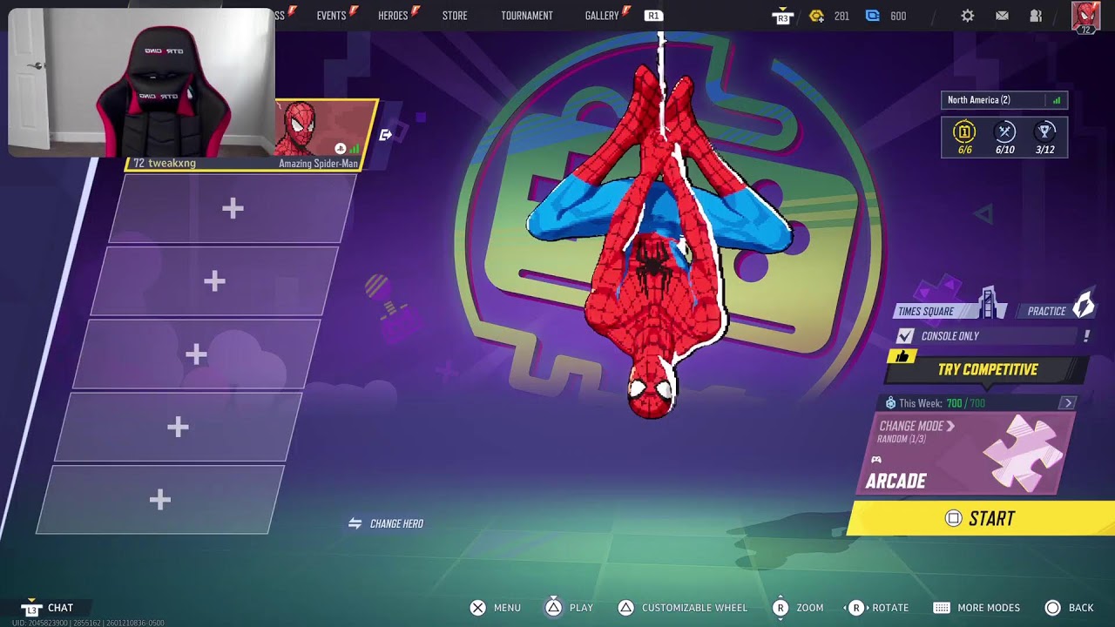Click the first empty teammate slot plus
Screen dimensions: 1115x627
(x=233, y=208)
